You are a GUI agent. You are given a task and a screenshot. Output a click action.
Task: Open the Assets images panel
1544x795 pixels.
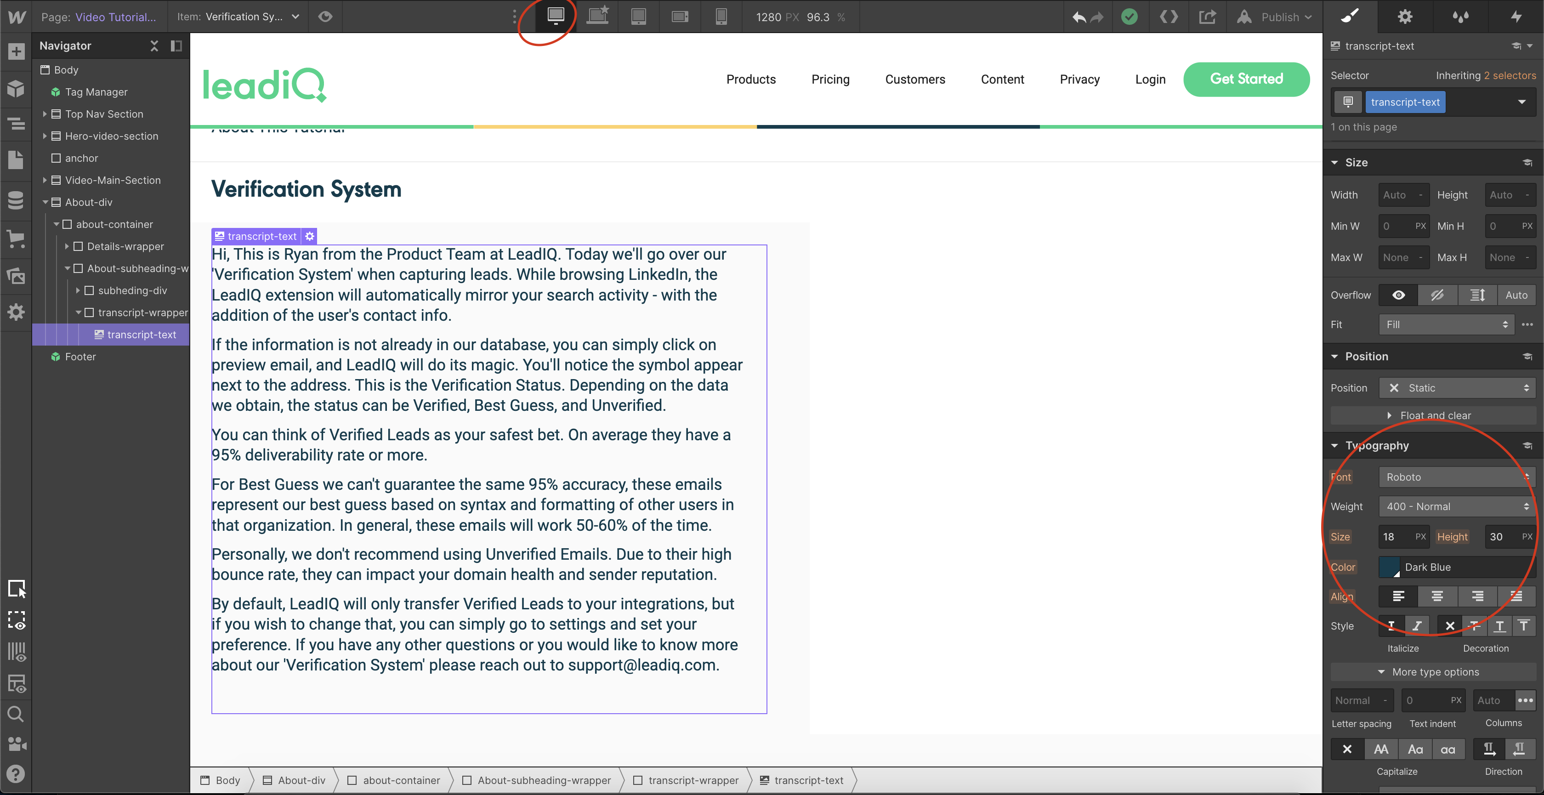pyautogui.click(x=16, y=276)
